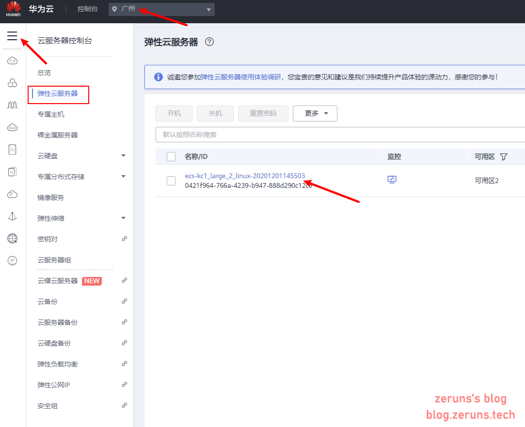Open the 广州 region dropdown

coord(161,9)
